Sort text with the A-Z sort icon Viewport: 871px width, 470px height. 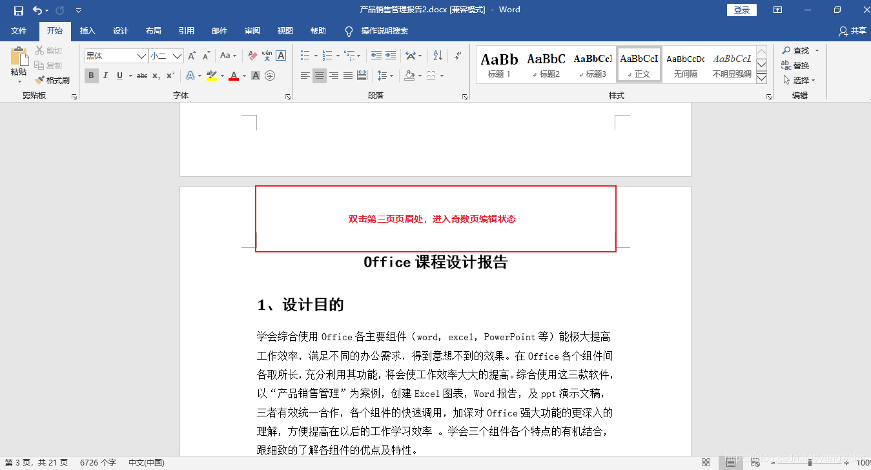tap(437, 56)
